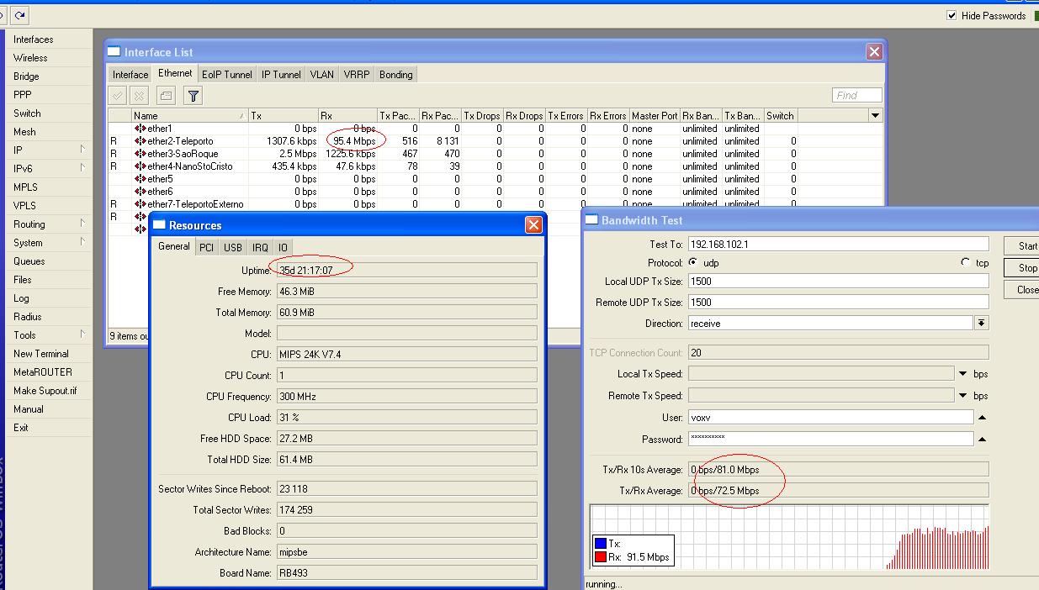Select the udp protocol radio button
Image resolution: width=1039 pixels, height=590 pixels.
(x=693, y=262)
